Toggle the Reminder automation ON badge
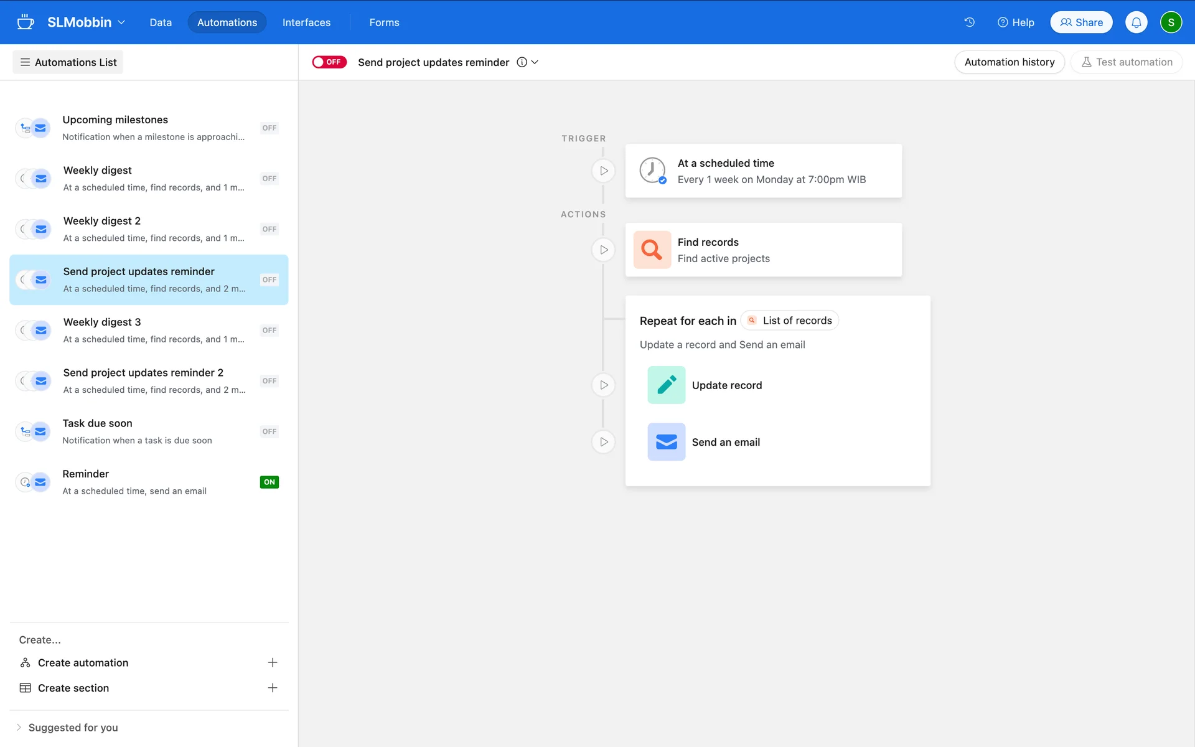The height and width of the screenshot is (747, 1195). pyautogui.click(x=269, y=482)
